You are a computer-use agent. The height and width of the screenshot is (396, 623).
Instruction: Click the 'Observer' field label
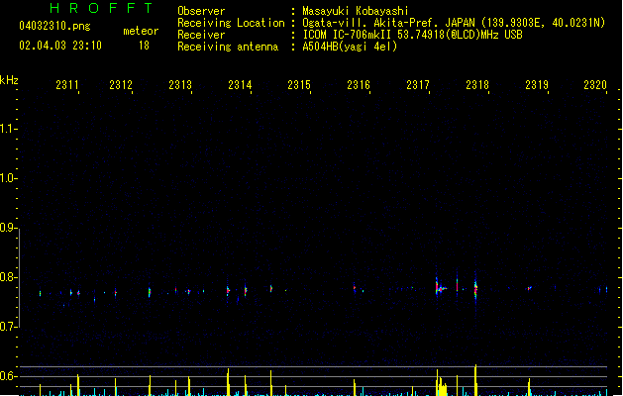pyautogui.click(x=201, y=11)
